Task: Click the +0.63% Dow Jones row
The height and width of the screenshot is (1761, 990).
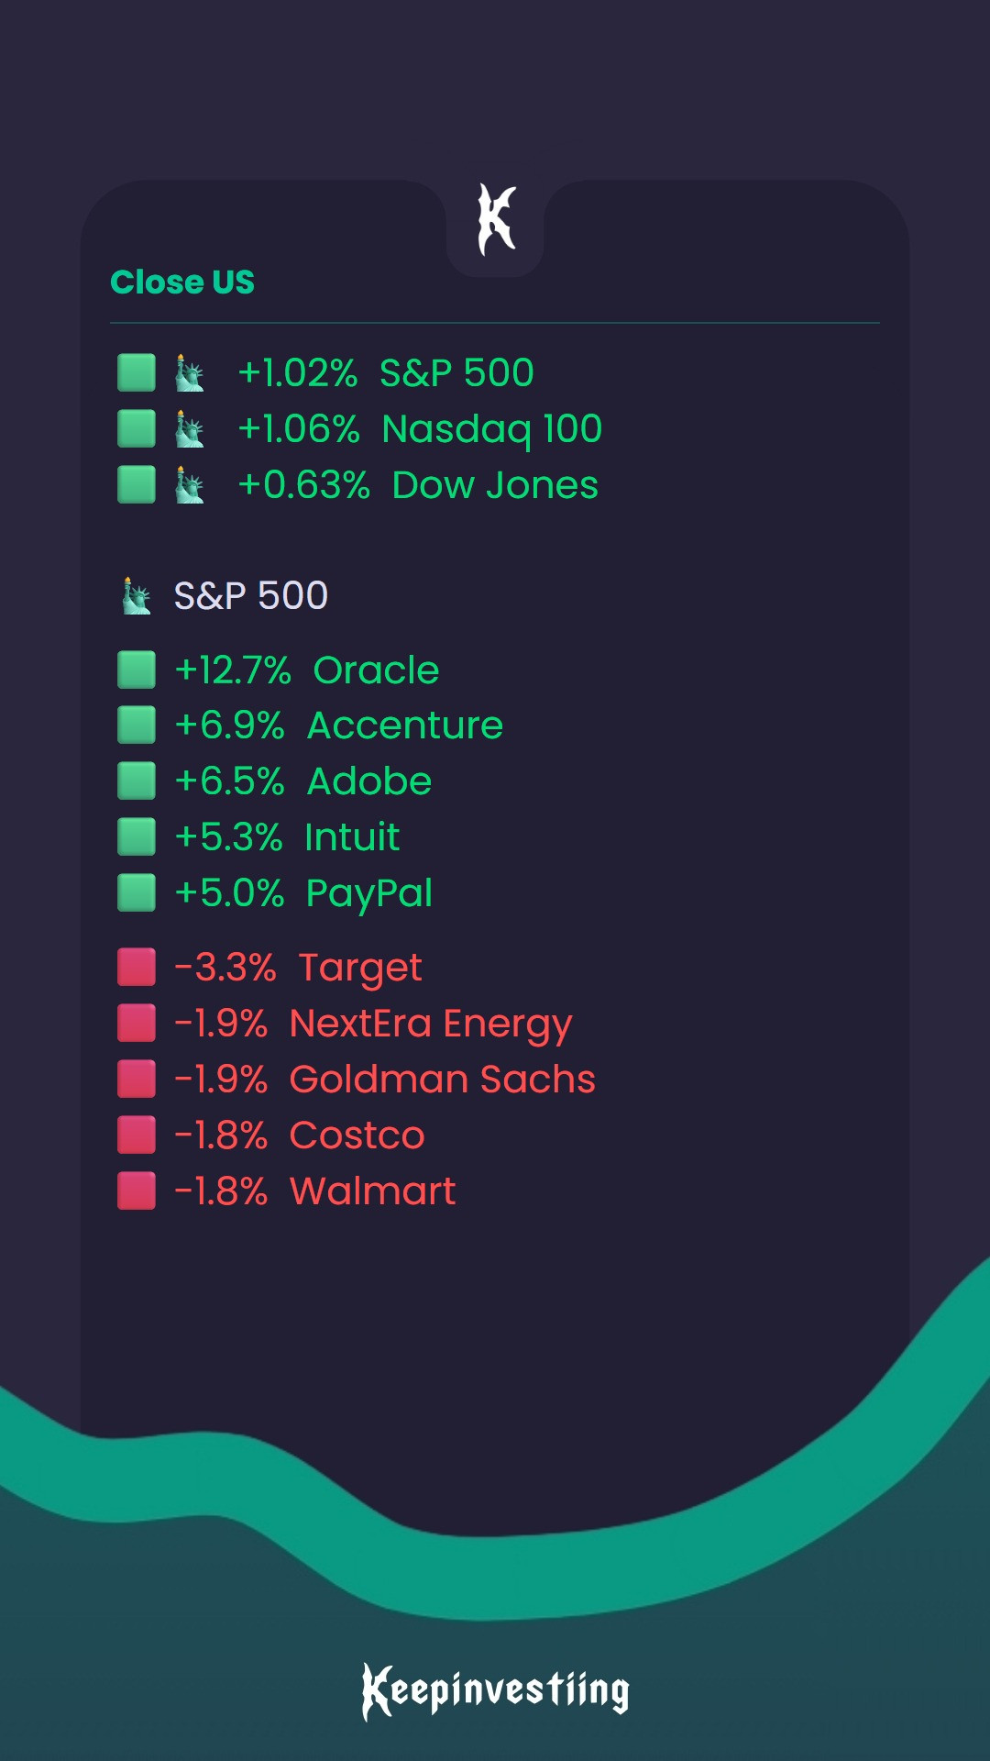Action: 417,485
